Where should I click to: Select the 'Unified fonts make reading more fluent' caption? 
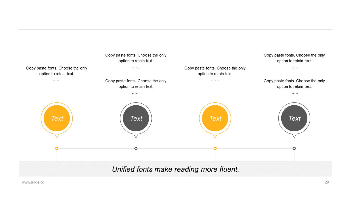click(x=175, y=169)
